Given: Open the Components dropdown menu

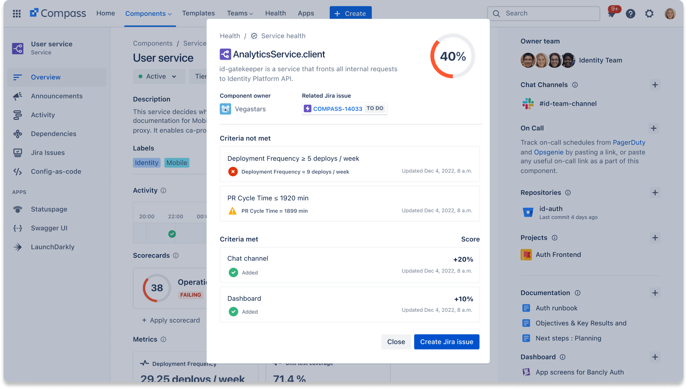Looking at the screenshot, I should [x=148, y=14].
